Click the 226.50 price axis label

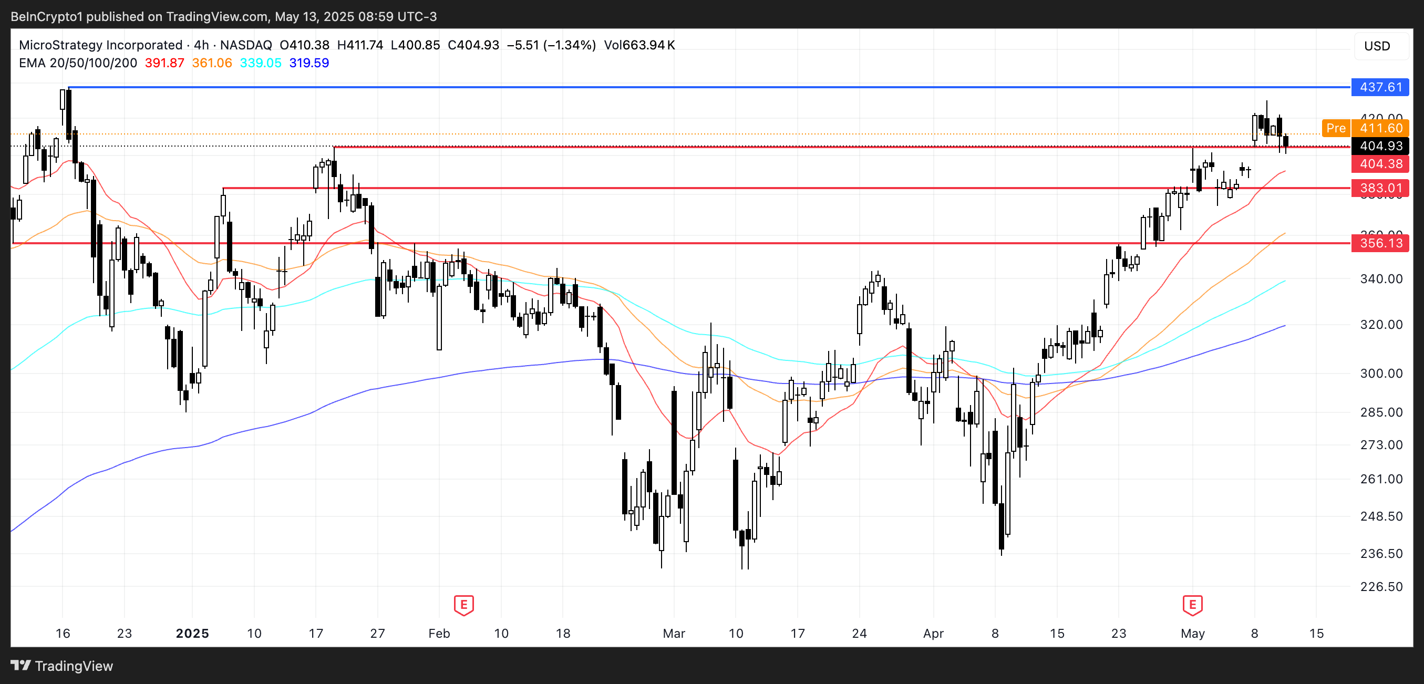coord(1381,586)
